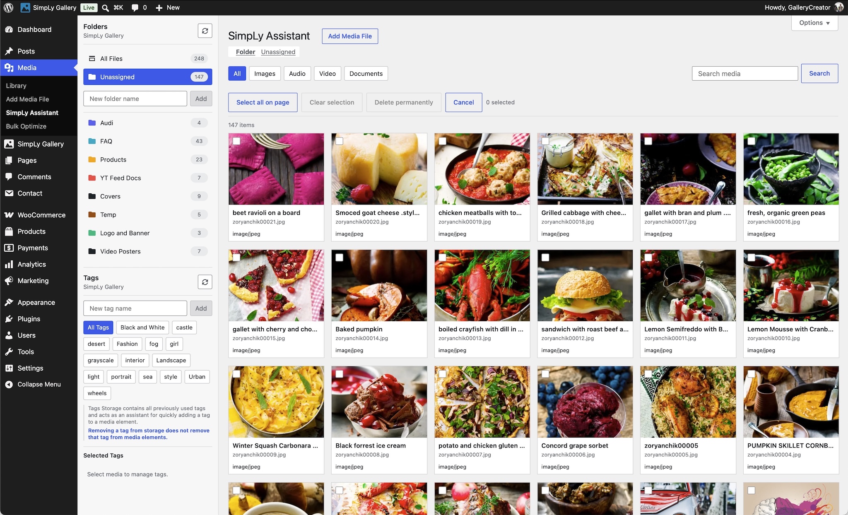The height and width of the screenshot is (515, 848).
Task: Open Dashboard from sidebar icon
Action: tap(9, 29)
